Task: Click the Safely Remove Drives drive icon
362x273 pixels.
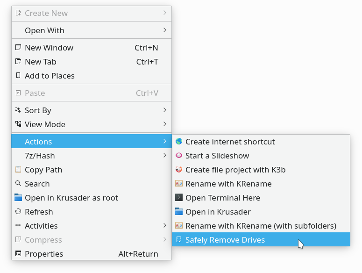Action: 179,239
